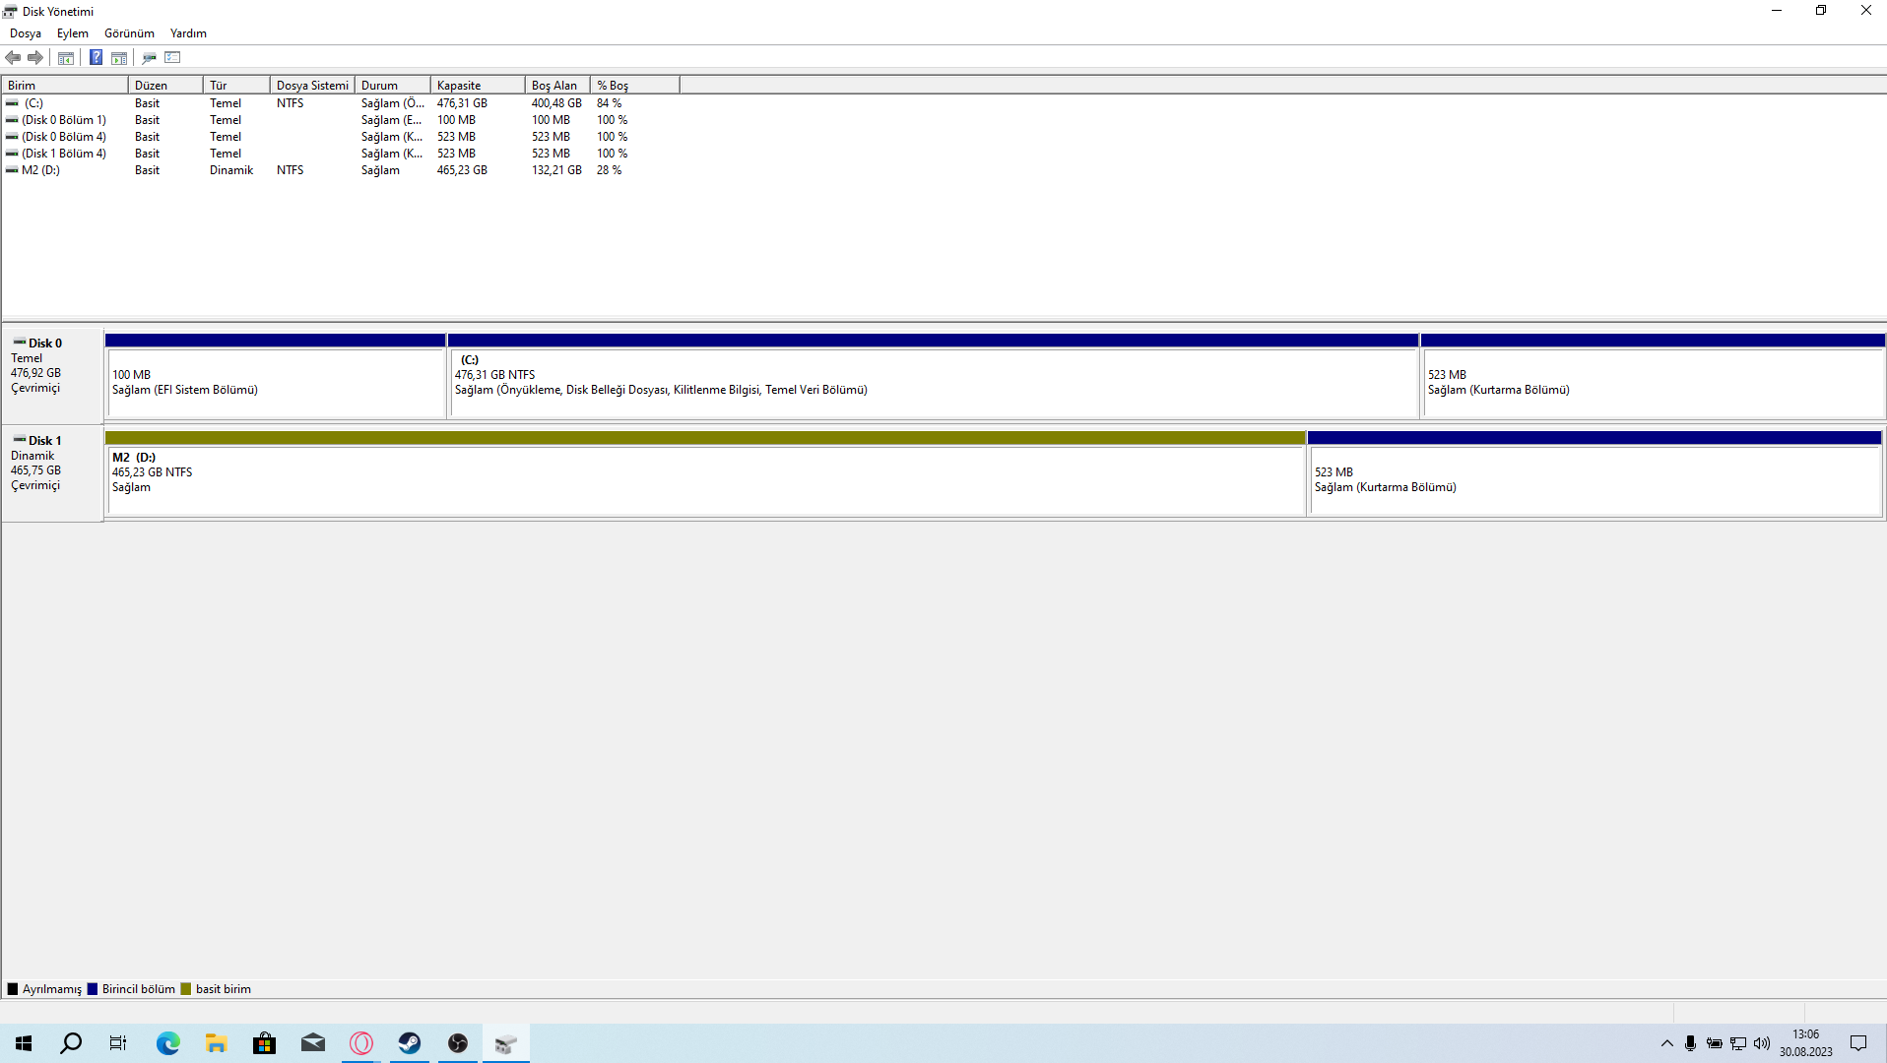Click the 132,21 GB free space cell
Viewport: 1887px width, 1063px height.
click(x=556, y=170)
